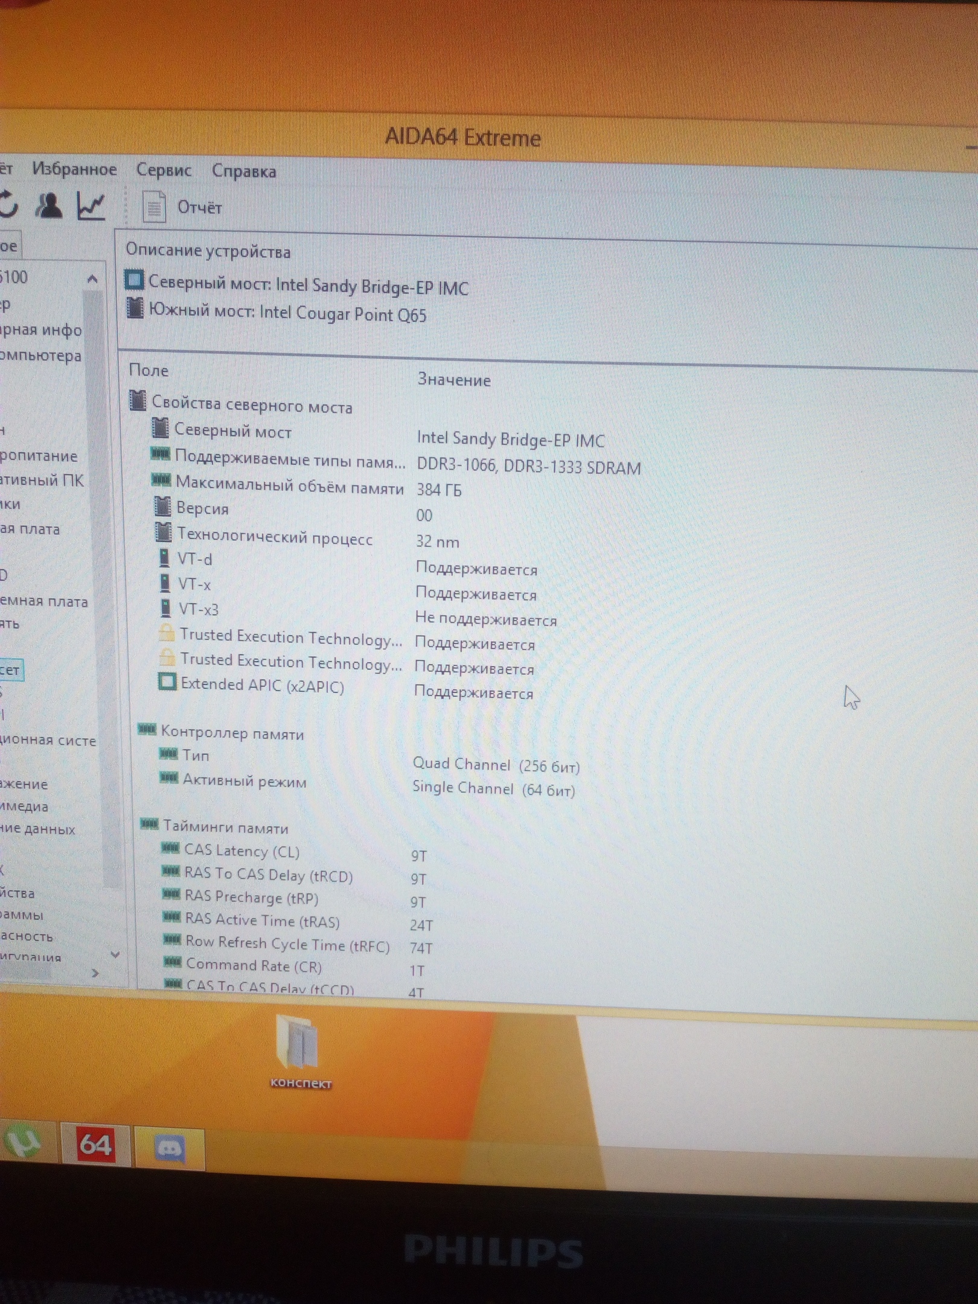Click the up arrow of sidebar scrollbar
Image resolution: width=978 pixels, height=1304 pixels.
tap(92, 279)
